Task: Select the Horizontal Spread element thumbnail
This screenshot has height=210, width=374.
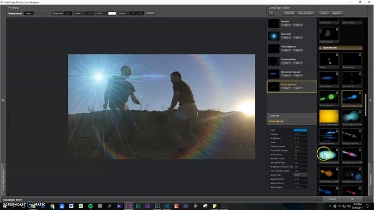Action: (x=273, y=74)
